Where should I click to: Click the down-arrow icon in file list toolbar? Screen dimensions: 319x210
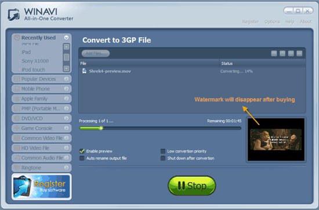coord(282,53)
